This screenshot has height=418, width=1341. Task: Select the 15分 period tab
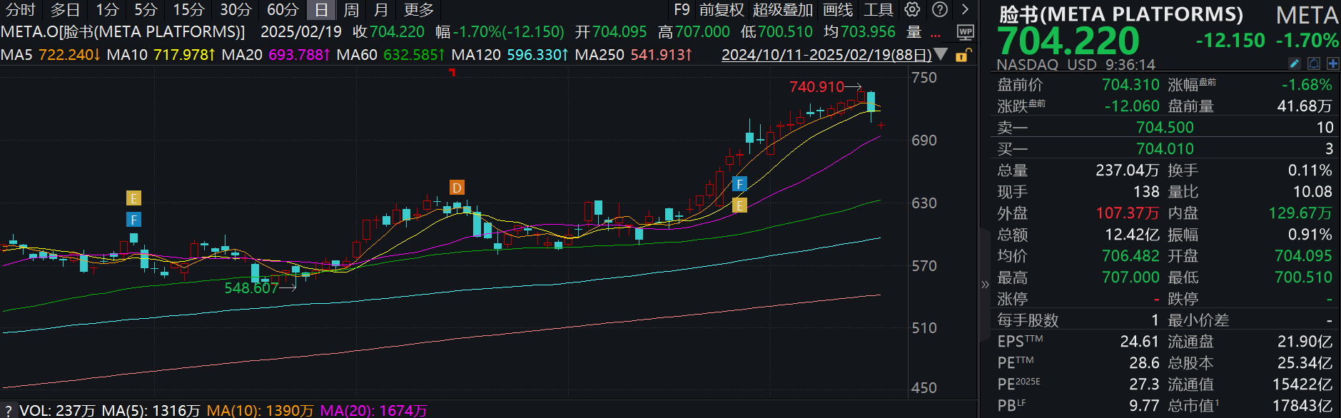click(x=188, y=10)
